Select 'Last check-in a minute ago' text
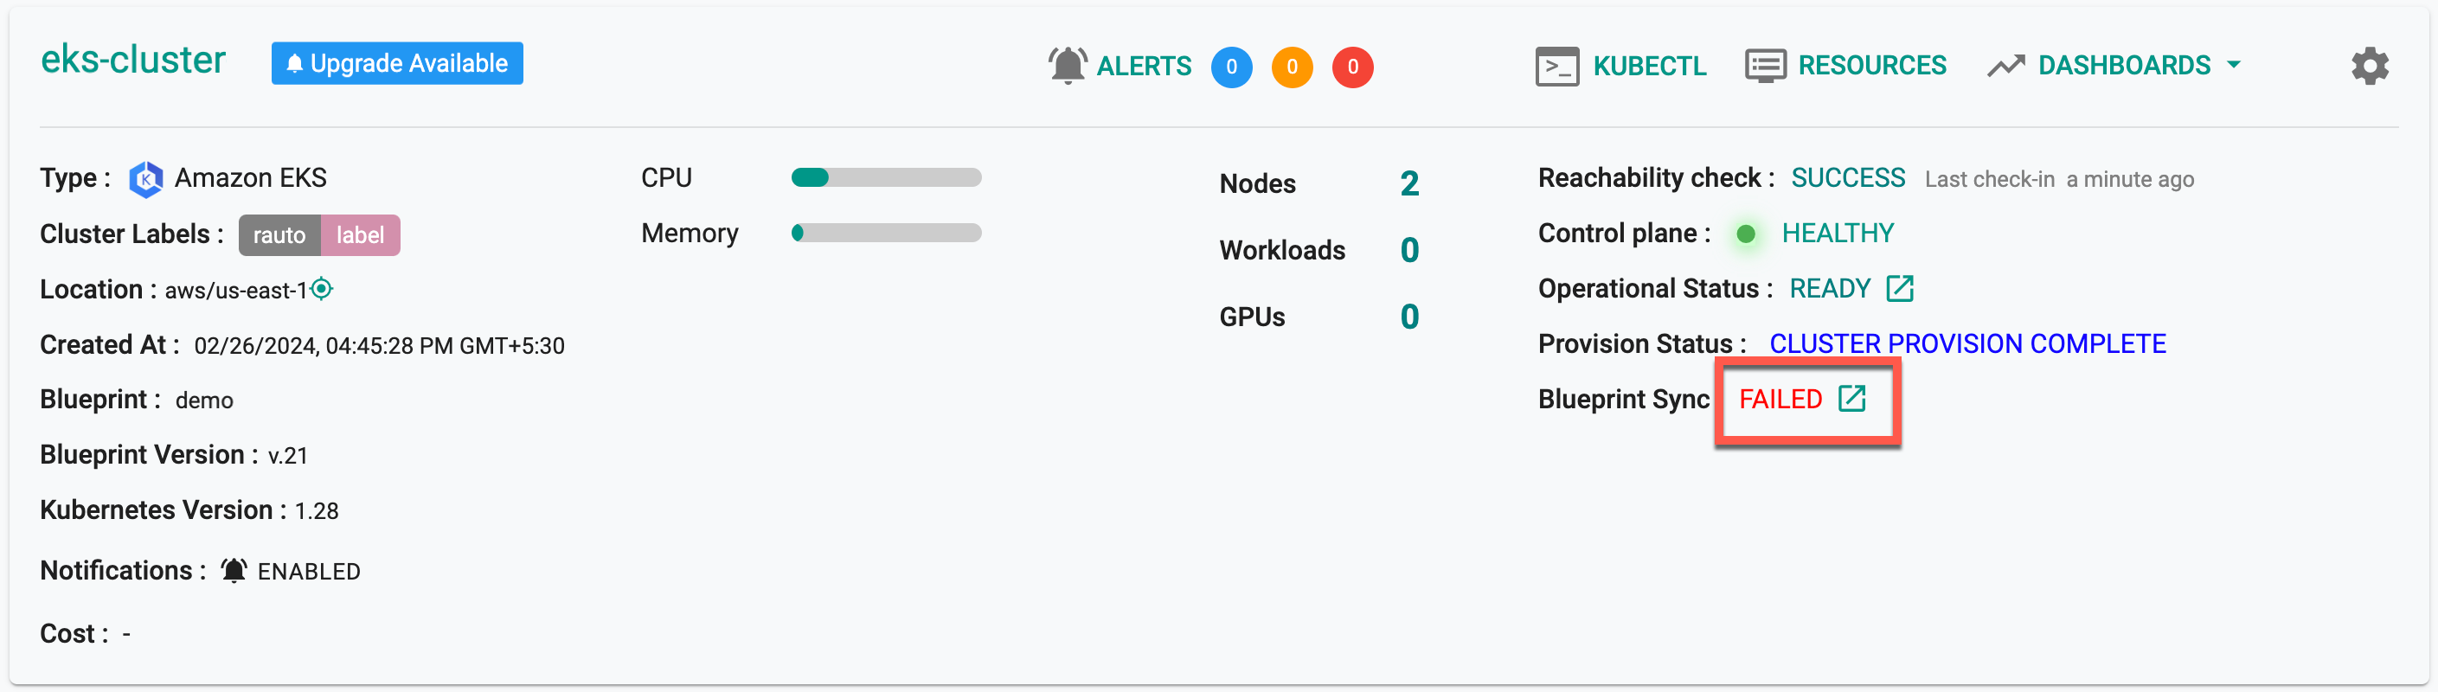2438x692 pixels. [2058, 180]
